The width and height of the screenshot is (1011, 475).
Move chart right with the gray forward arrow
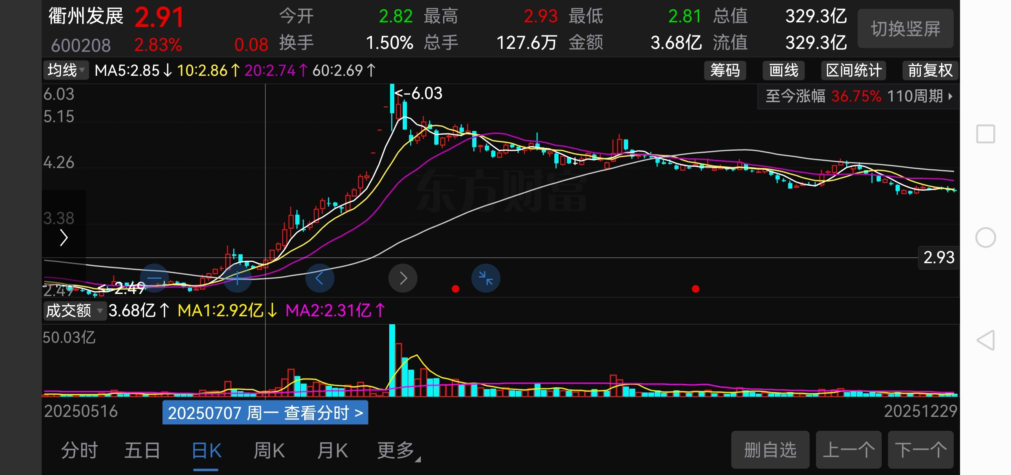[403, 278]
